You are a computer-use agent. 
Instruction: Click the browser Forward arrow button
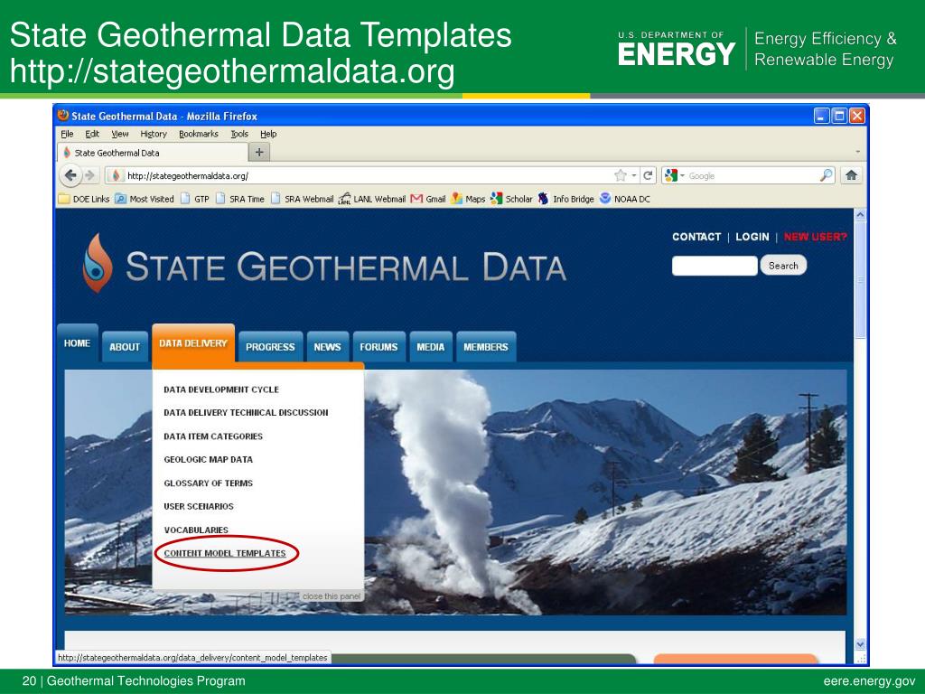[89, 175]
